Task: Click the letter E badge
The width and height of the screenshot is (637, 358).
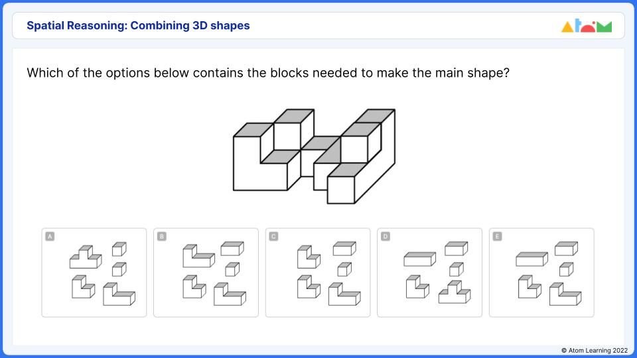Action: click(x=497, y=236)
